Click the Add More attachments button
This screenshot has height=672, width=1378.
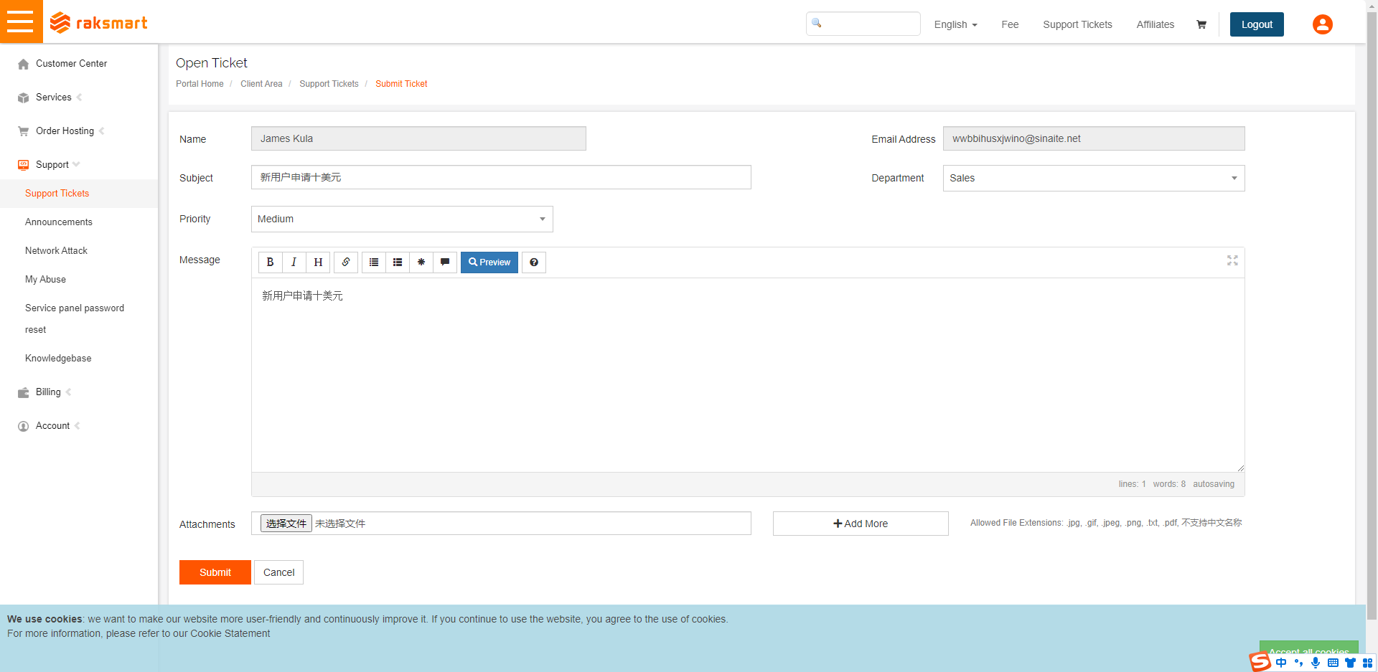point(860,524)
